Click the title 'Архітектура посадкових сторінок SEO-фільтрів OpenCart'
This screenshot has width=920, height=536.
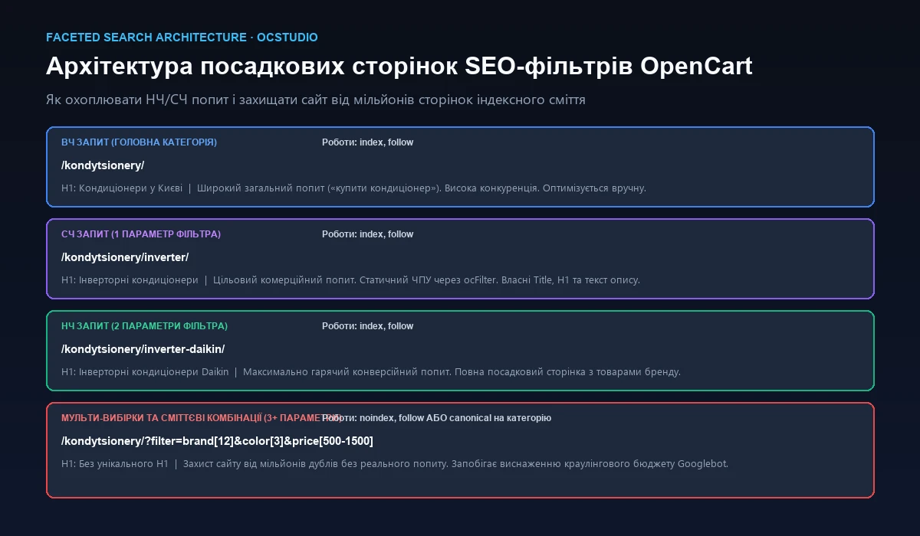click(399, 67)
